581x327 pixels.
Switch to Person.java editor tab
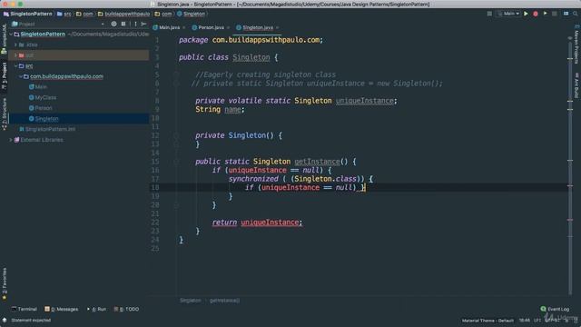(x=211, y=27)
